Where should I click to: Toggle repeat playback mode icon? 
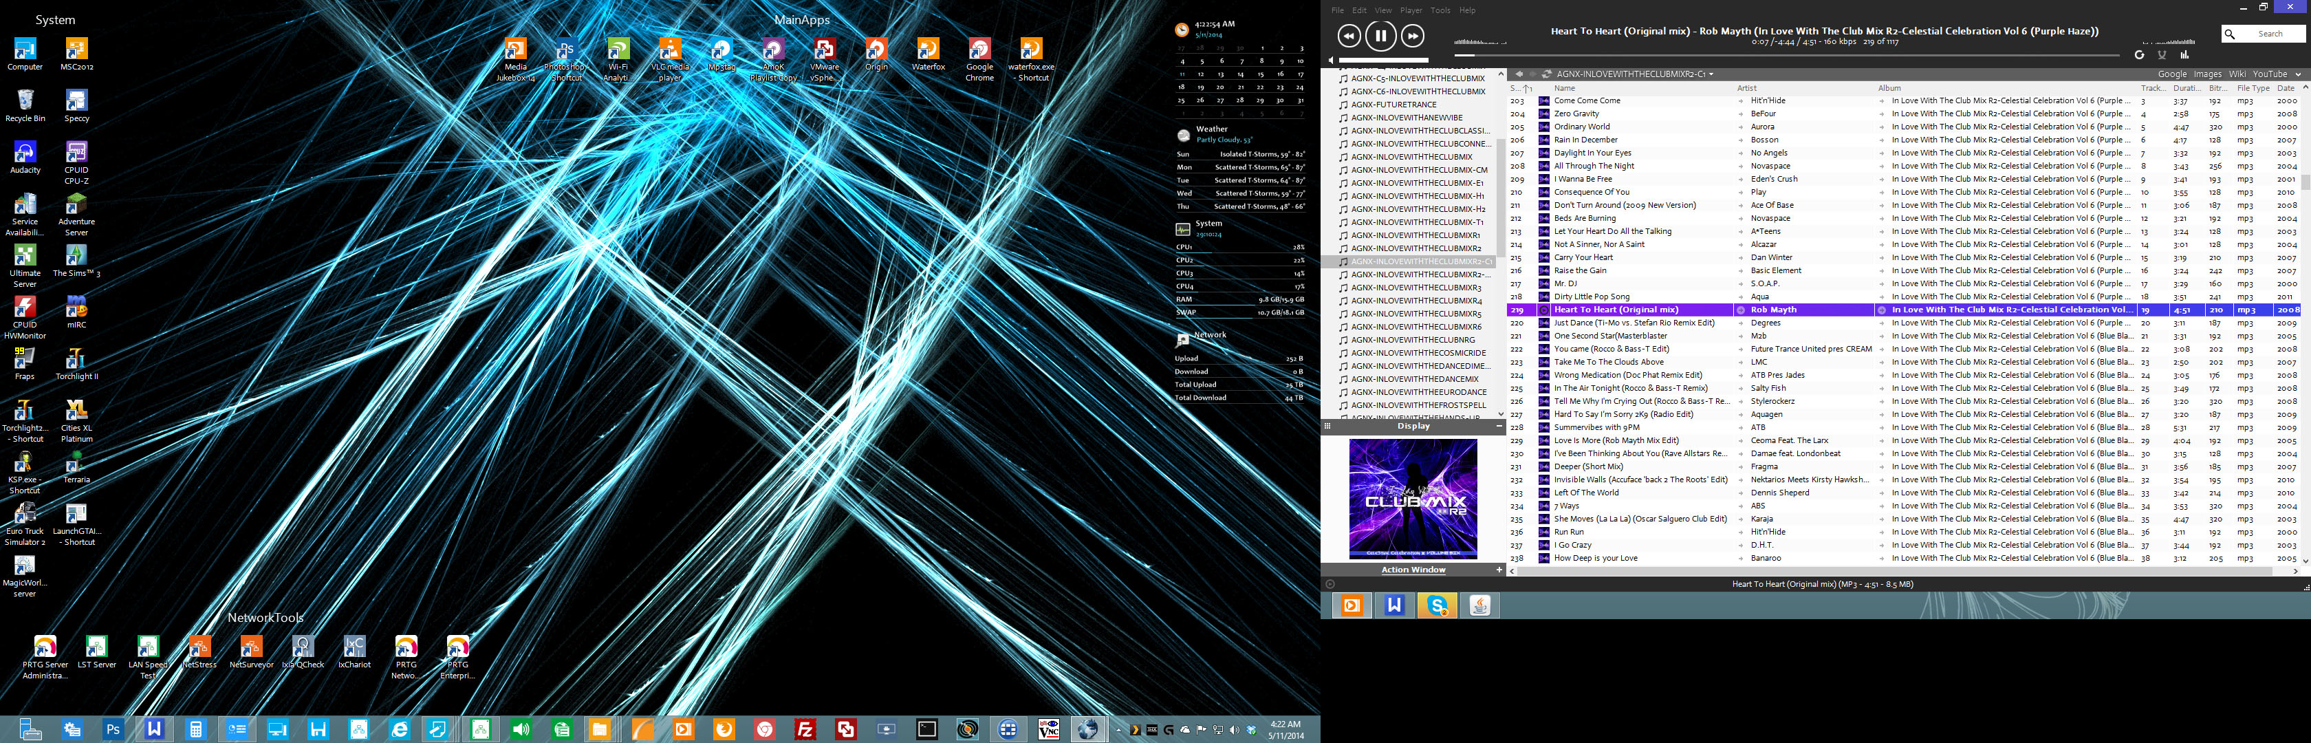[x=2139, y=55]
